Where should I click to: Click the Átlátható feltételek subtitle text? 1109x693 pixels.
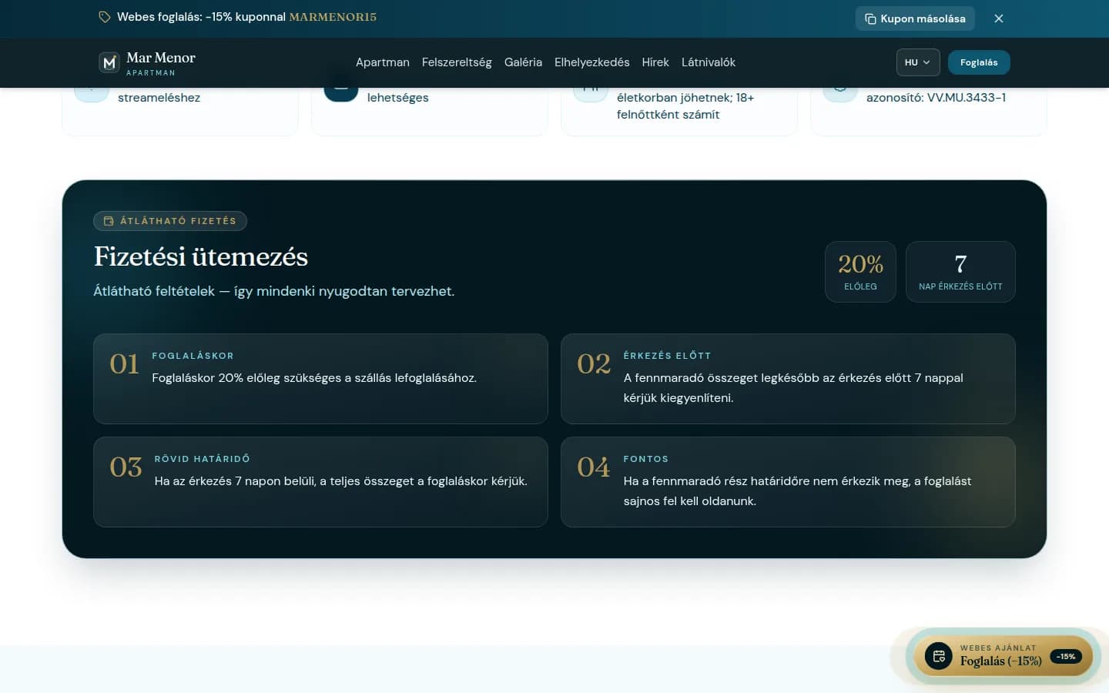[x=274, y=291]
